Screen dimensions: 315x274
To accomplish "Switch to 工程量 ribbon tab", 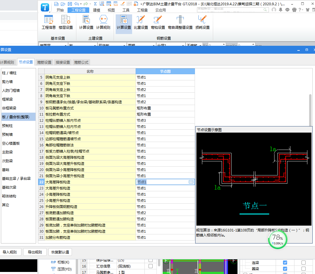I will pyautogui.click(x=142, y=10).
